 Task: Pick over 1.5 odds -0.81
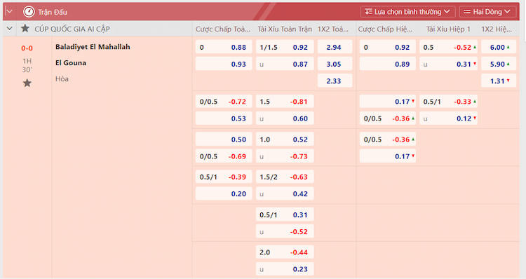click(285, 101)
